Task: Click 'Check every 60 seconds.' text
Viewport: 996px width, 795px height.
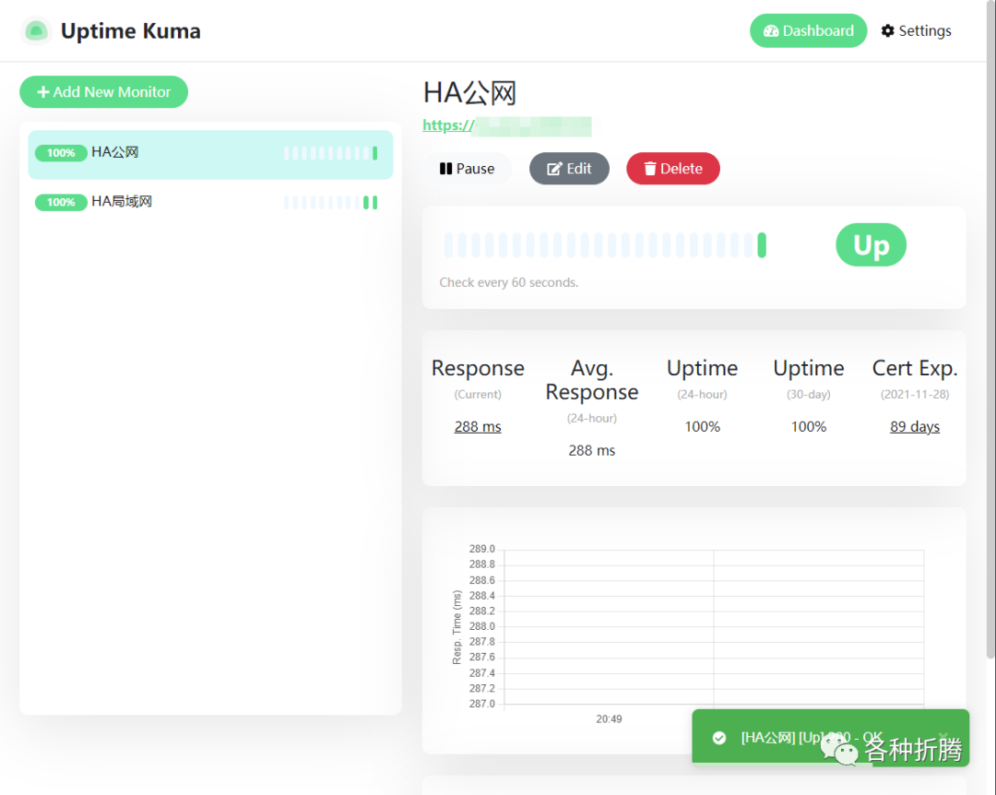Action: (509, 282)
